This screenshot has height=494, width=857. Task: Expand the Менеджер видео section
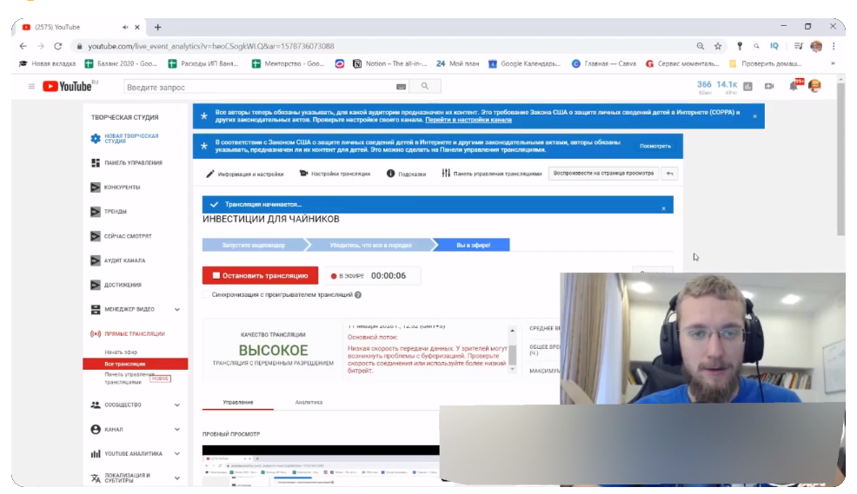point(177,309)
